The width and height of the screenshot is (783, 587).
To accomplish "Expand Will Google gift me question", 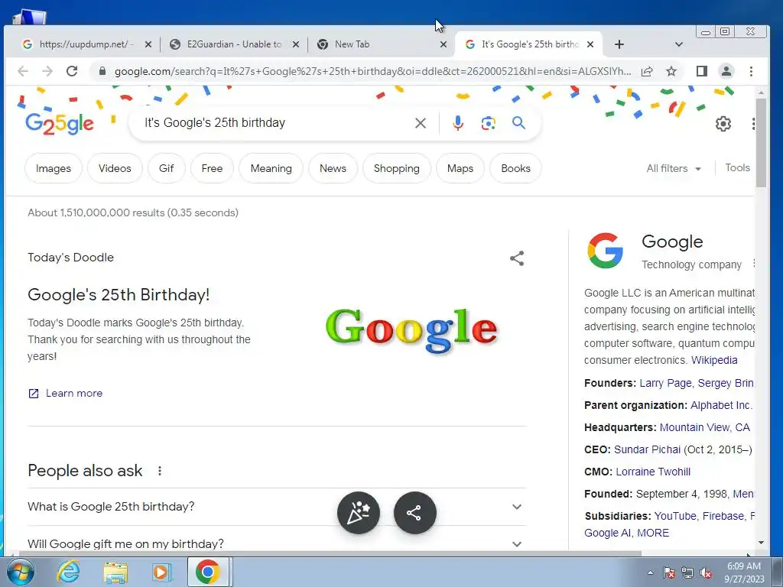I will 277,543.
